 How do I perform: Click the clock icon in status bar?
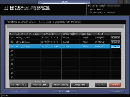pyautogui.click(x=2, y=95)
